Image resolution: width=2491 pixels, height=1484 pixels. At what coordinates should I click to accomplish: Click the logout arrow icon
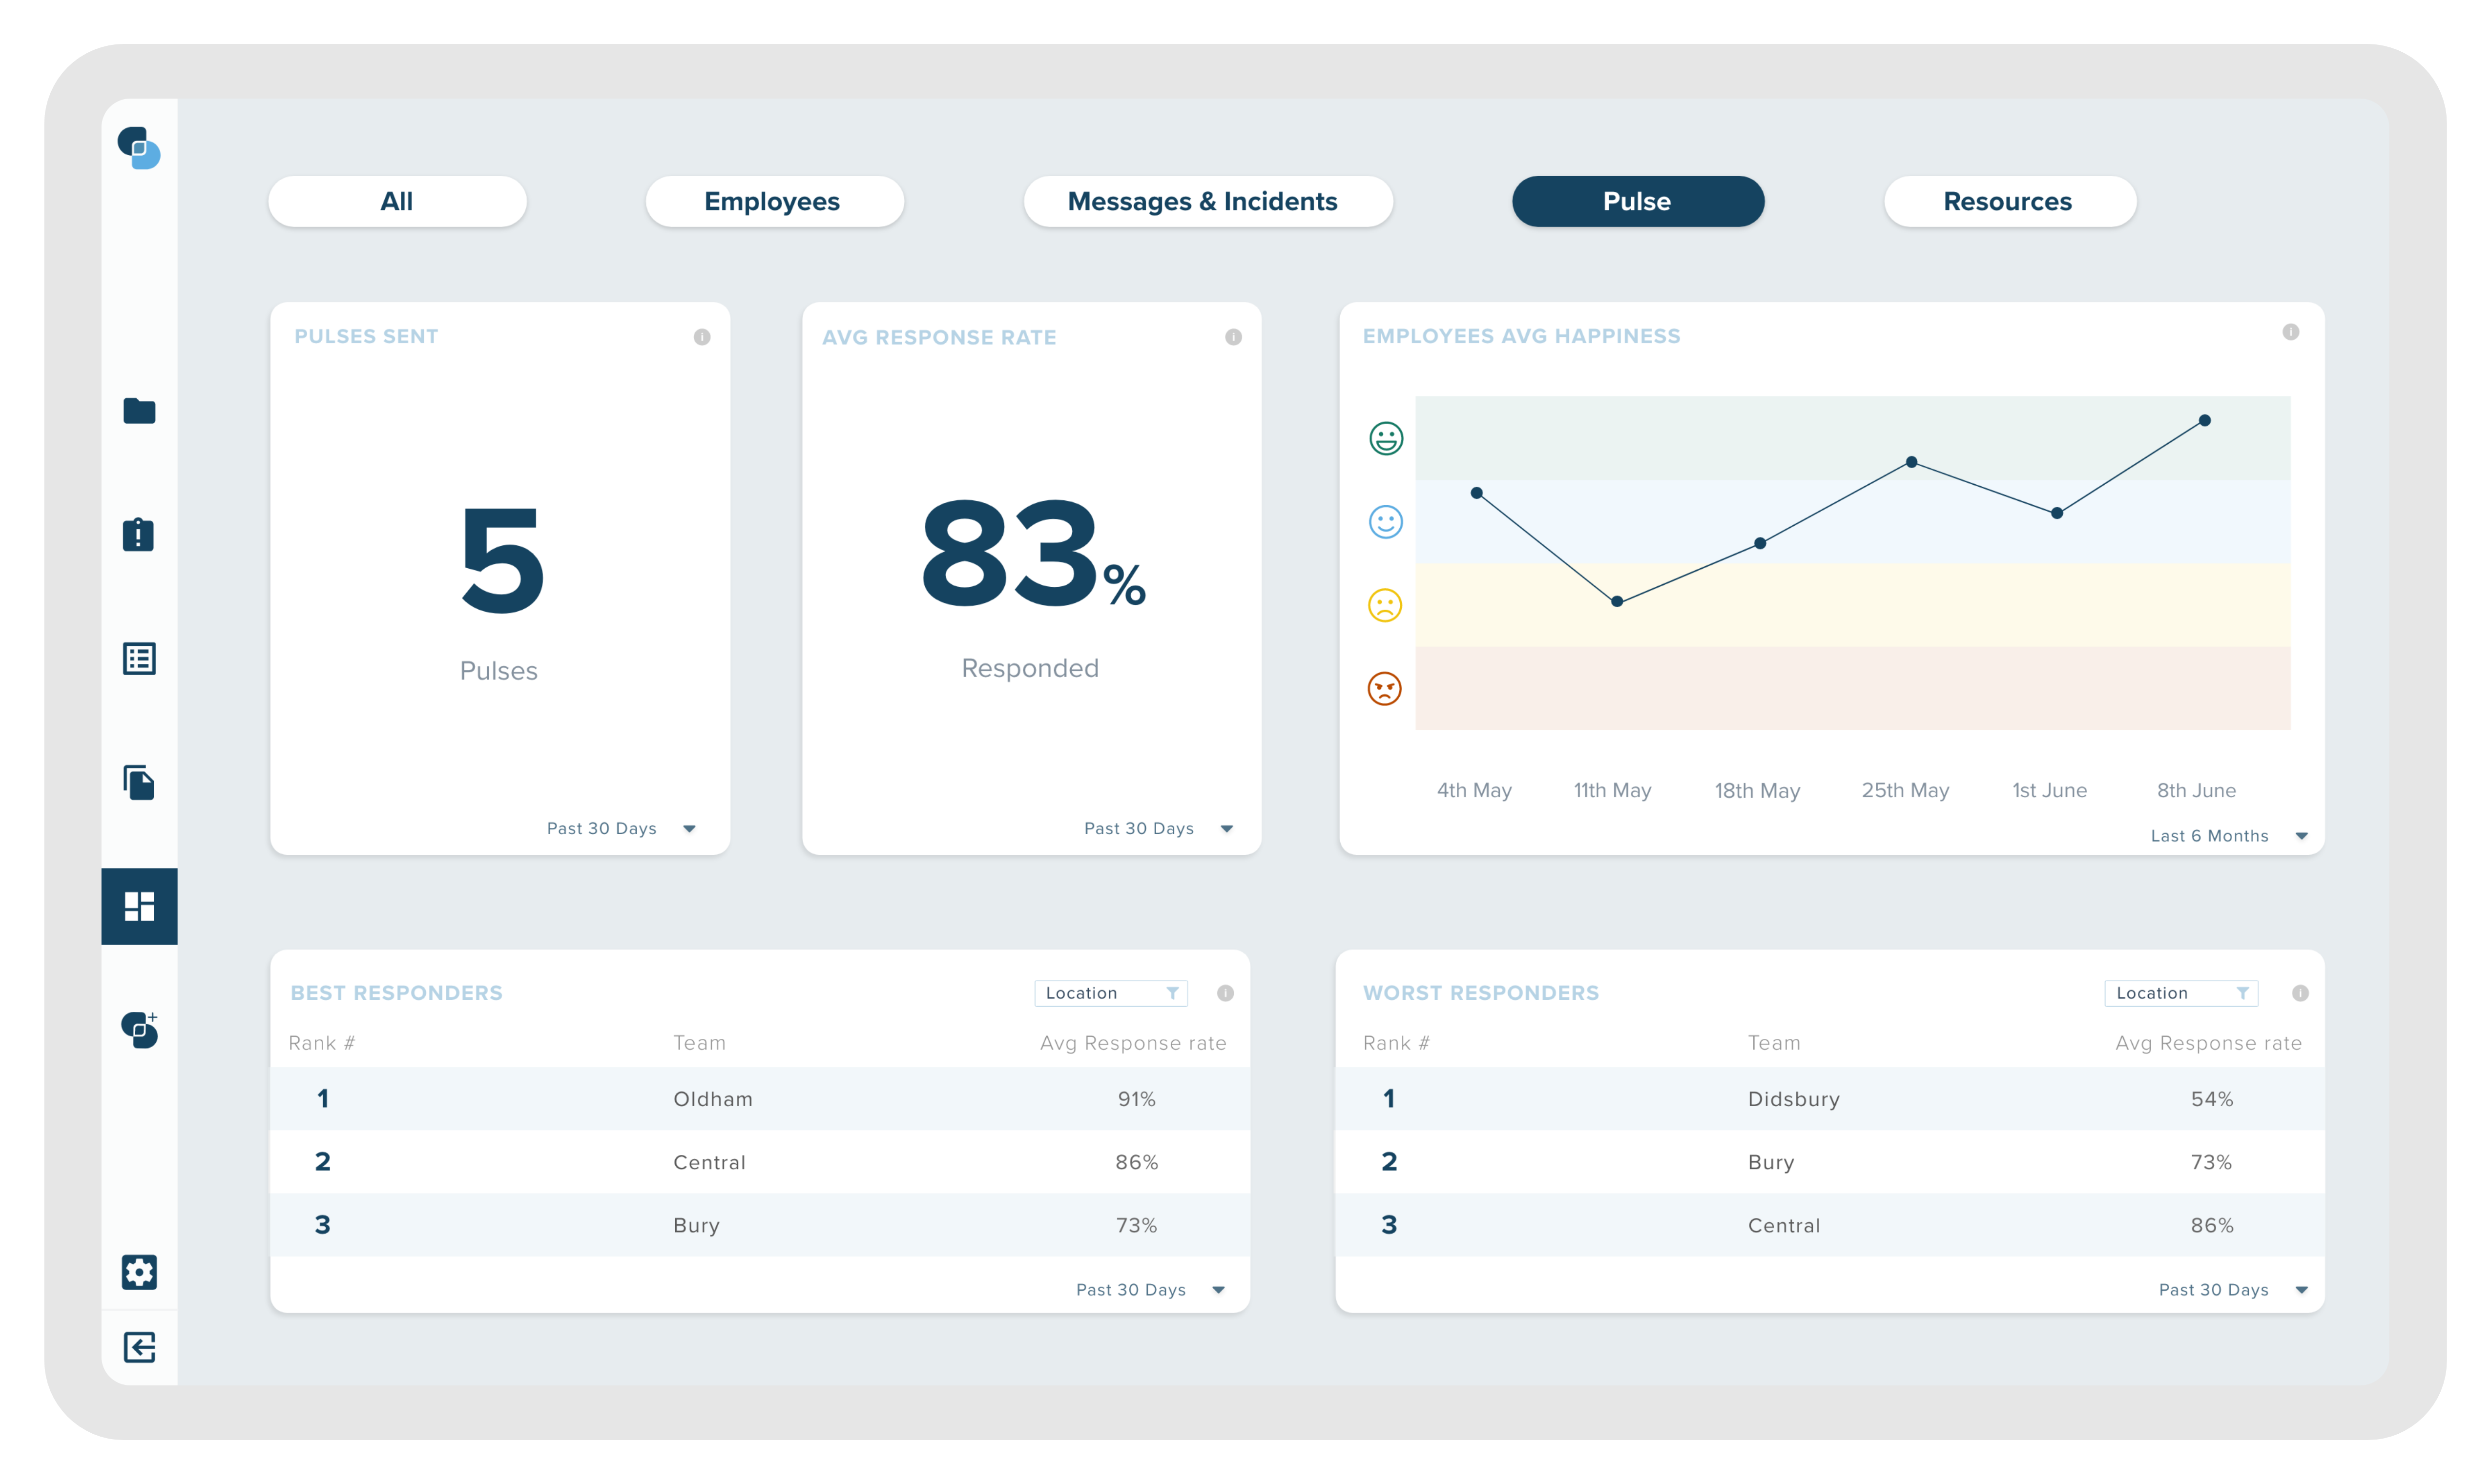(x=139, y=1347)
